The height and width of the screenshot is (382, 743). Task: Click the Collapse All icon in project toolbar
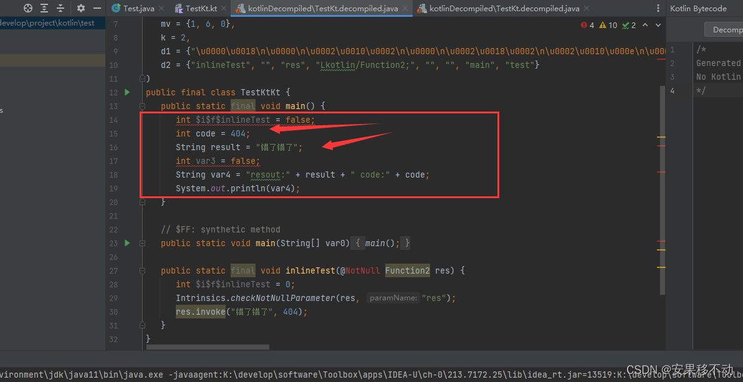click(60, 7)
